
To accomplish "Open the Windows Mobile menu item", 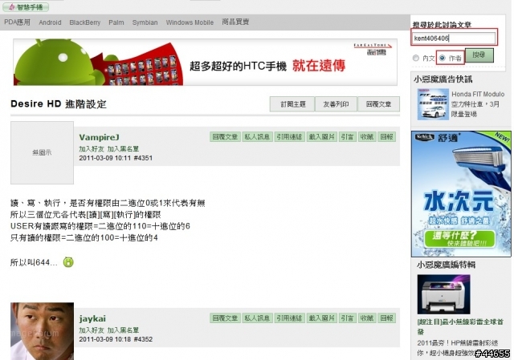I will click(190, 22).
